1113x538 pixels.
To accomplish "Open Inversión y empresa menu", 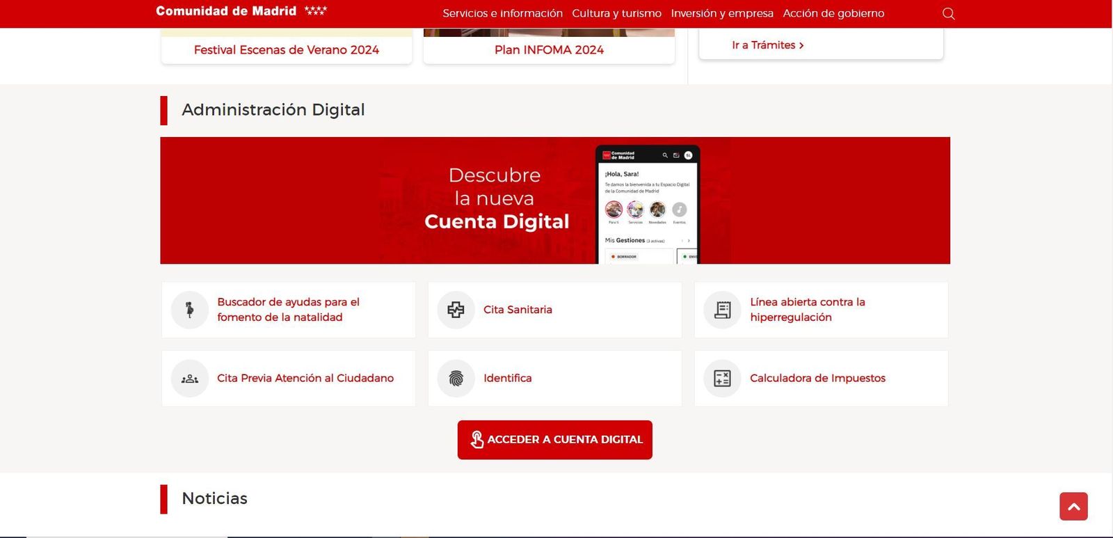I will [x=722, y=13].
